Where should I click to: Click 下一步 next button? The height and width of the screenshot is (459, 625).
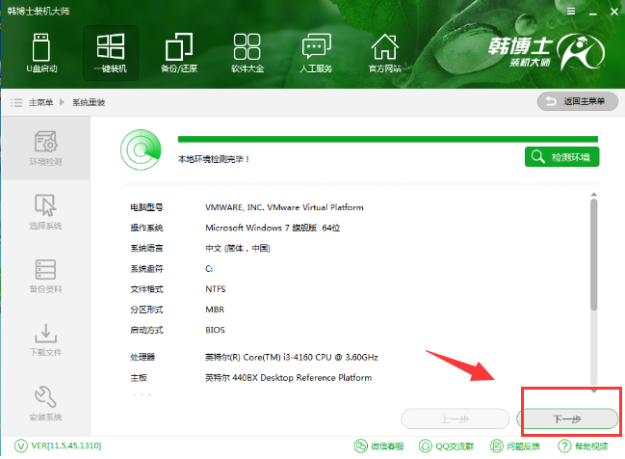pyautogui.click(x=567, y=419)
